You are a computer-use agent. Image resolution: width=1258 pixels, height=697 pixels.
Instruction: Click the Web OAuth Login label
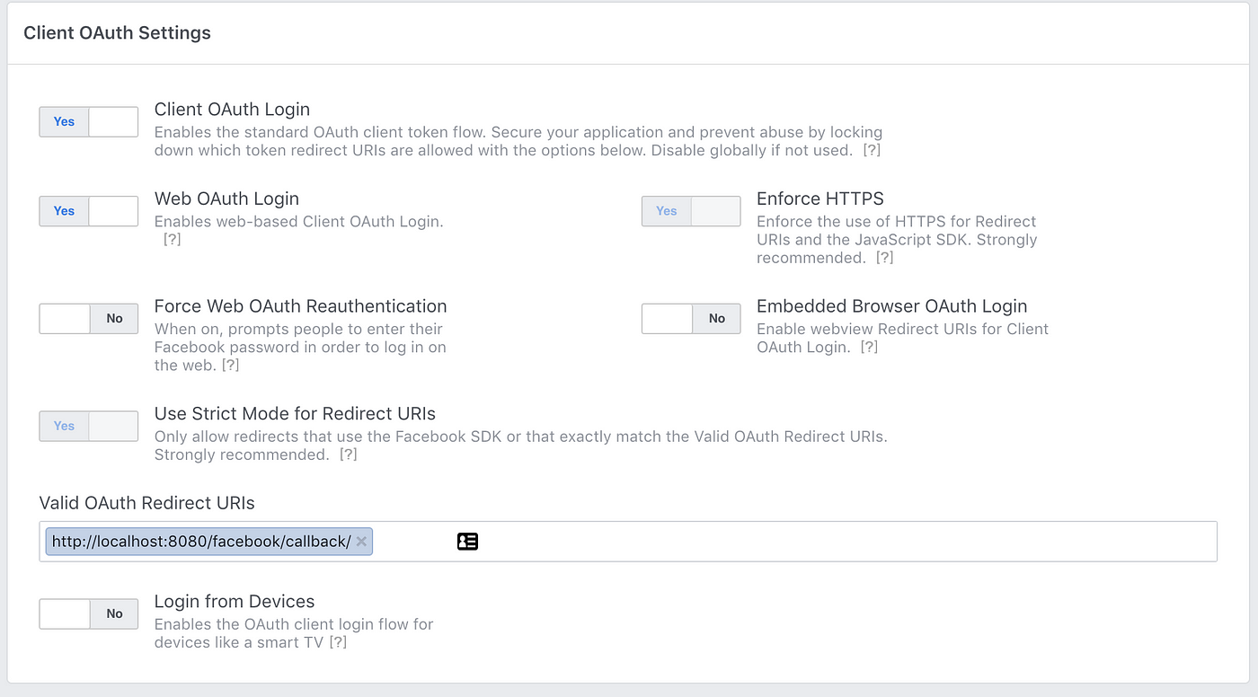click(x=226, y=199)
